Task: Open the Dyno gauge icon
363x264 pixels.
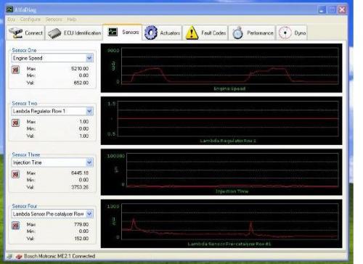Action: coord(285,33)
